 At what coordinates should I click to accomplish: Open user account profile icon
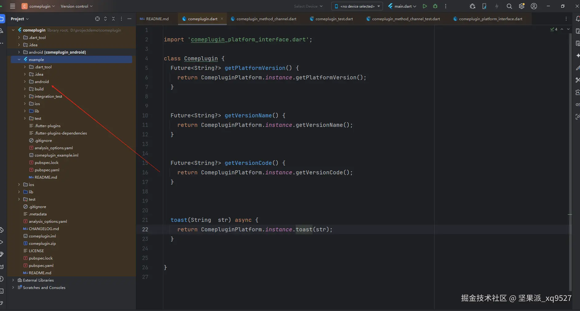coord(534,6)
